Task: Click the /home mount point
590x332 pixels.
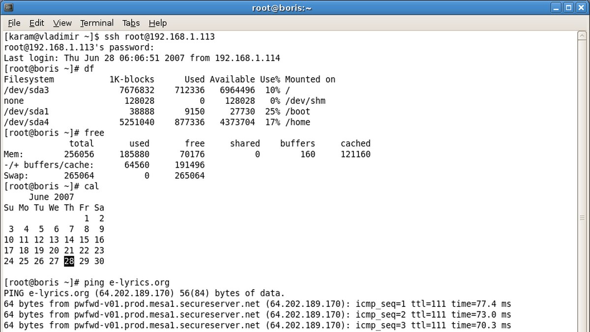Action: 297,122
